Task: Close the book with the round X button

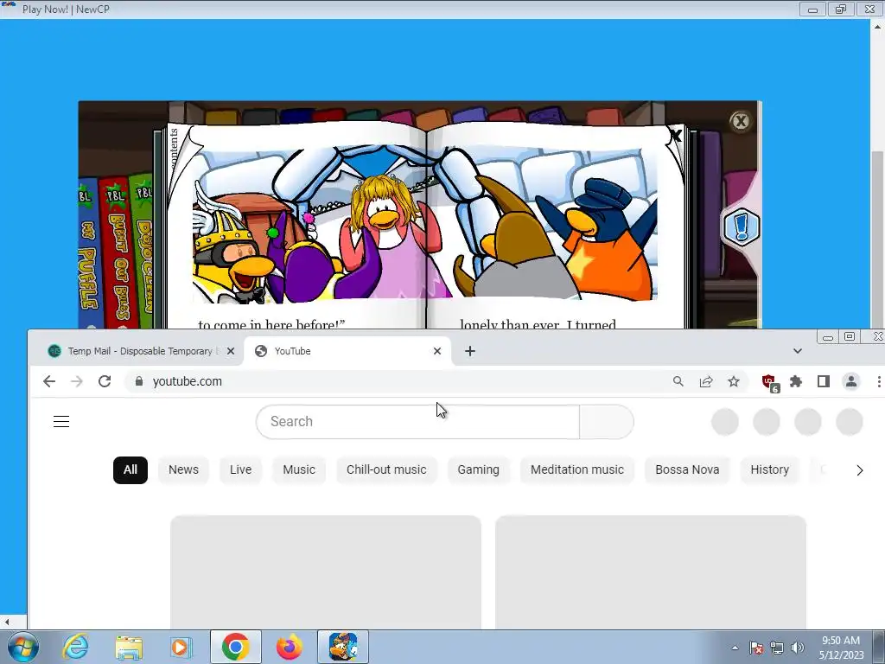Action: [740, 121]
